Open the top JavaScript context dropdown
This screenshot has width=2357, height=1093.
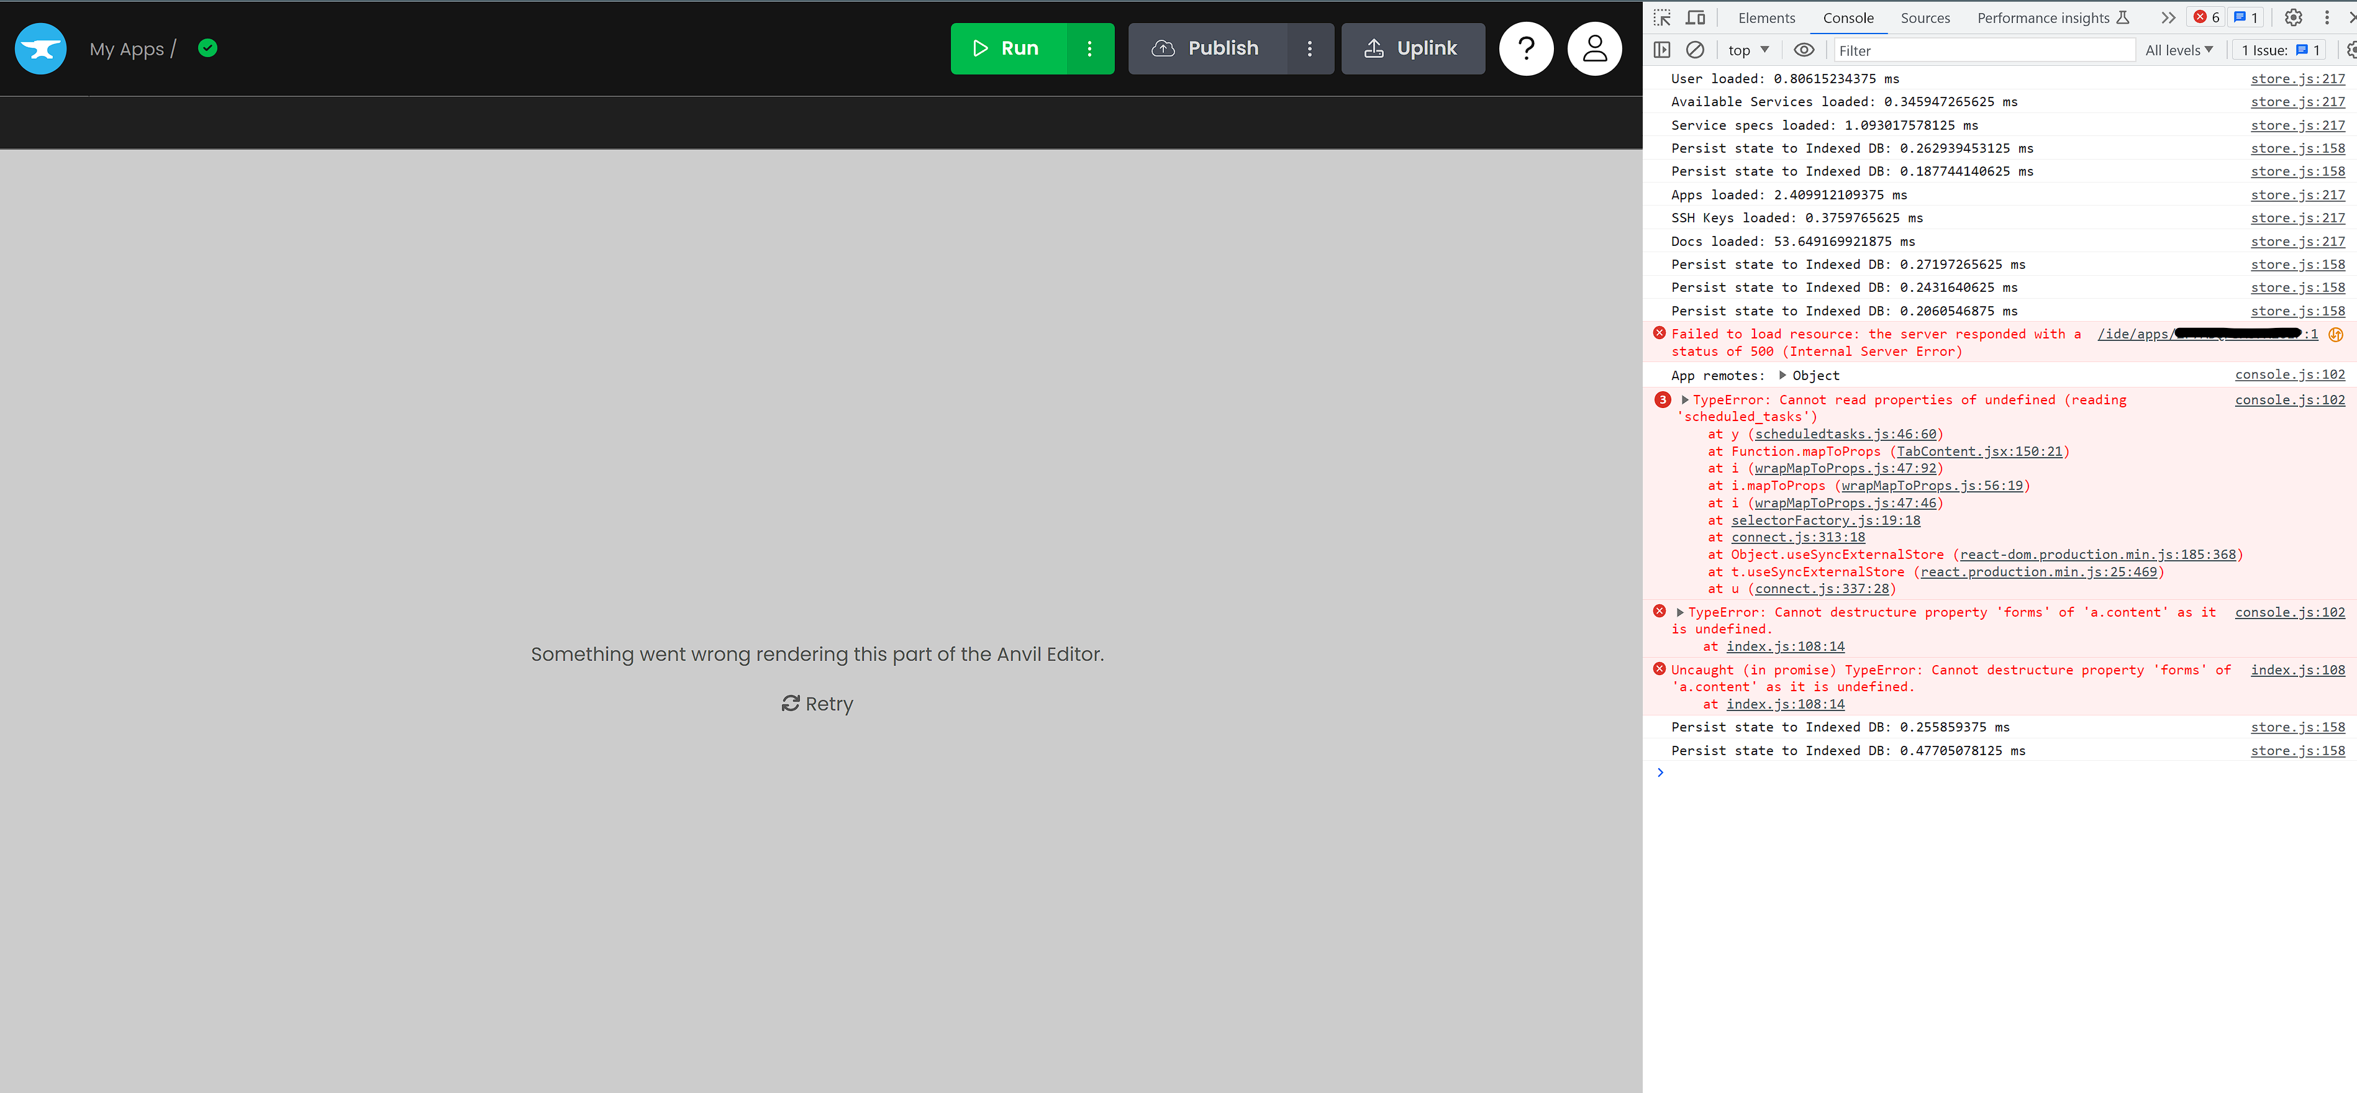point(1748,50)
